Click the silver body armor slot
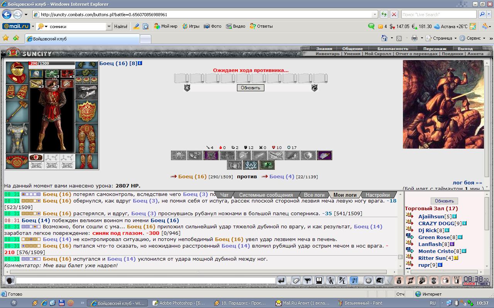Image resolution: width=494 pixels, height=308 pixels. 17,139
